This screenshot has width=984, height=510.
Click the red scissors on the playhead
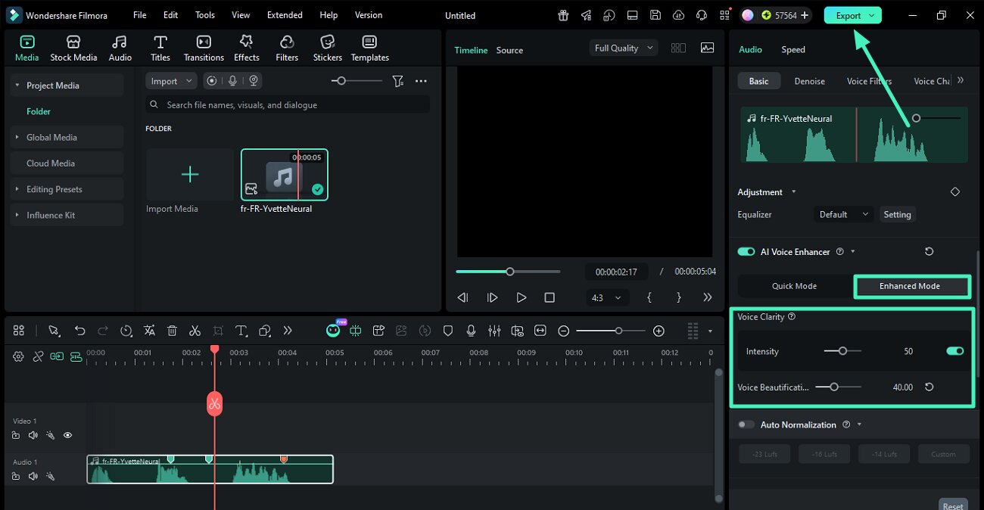(x=215, y=404)
